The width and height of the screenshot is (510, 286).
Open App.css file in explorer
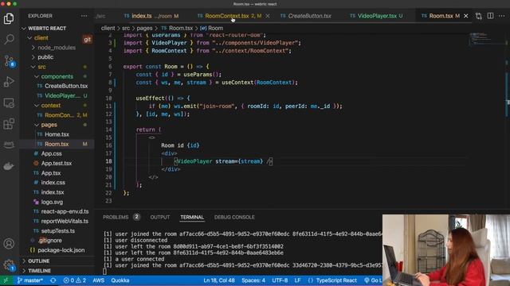(51, 153)
